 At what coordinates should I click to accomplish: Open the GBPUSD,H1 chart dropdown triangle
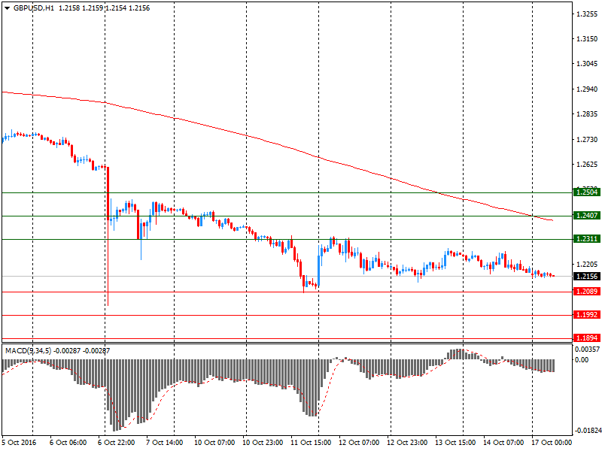(8, 8)
